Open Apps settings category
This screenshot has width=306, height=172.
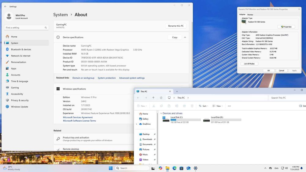(x=26, y=68)
